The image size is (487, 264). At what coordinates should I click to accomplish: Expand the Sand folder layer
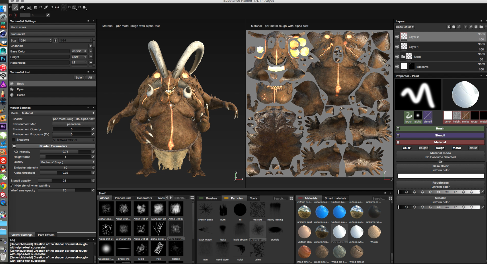[403, 57]
